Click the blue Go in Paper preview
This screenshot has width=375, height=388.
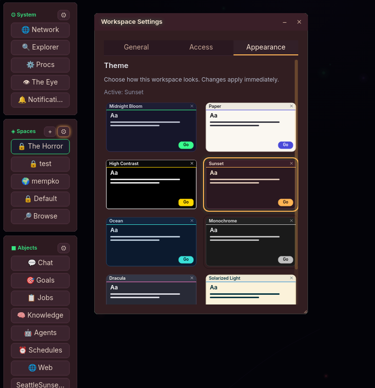(286, 145)
